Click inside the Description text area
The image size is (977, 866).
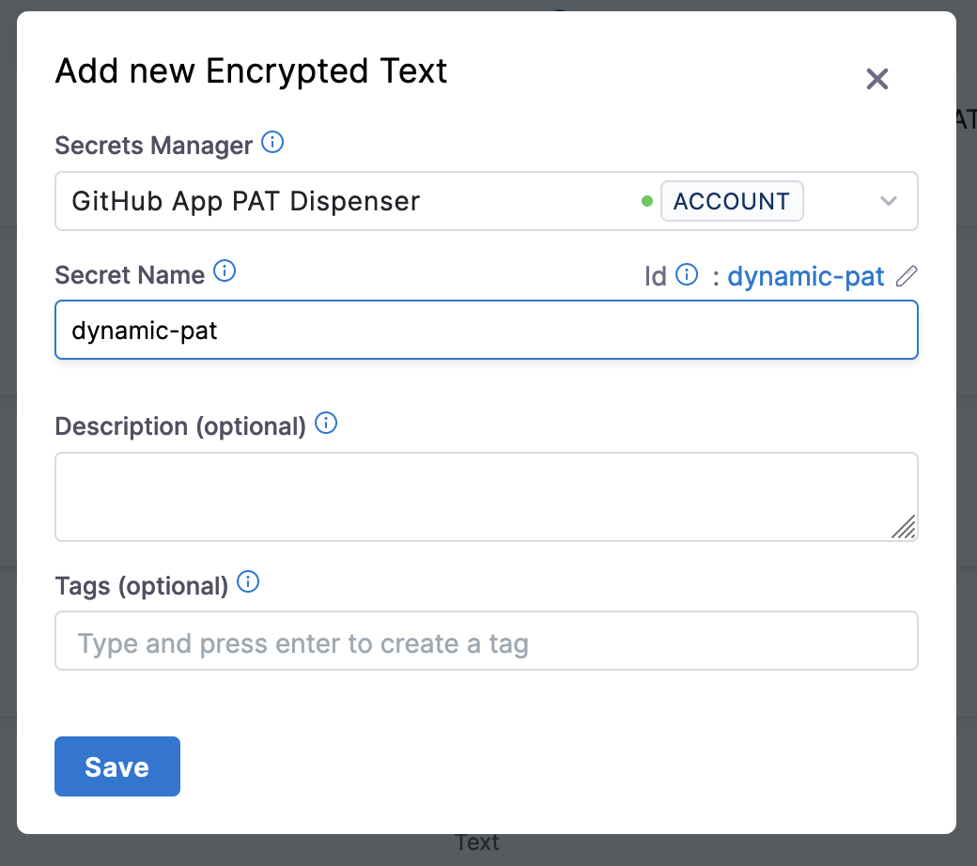pyautogui.click(x=470, y=496)
